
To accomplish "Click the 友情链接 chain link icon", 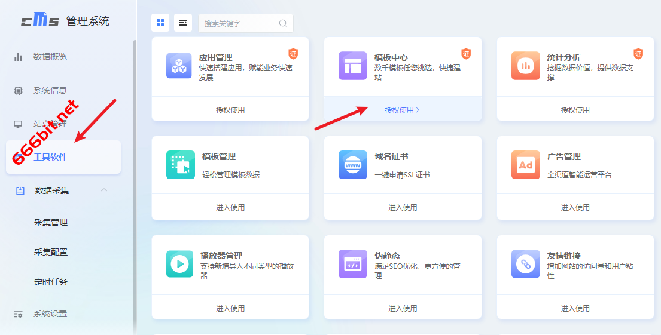I will tap(525, 264).
